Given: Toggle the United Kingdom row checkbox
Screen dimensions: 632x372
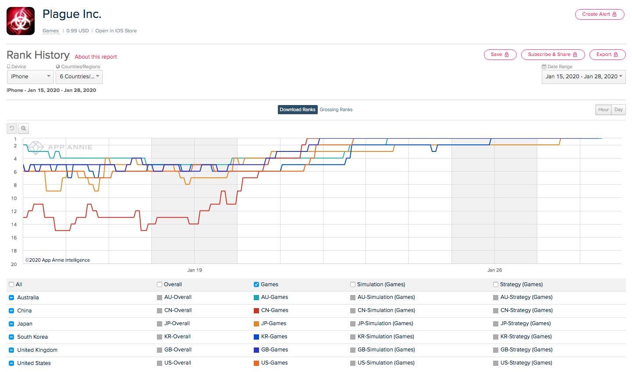Looking at the screenshot, I should (11, 350).
